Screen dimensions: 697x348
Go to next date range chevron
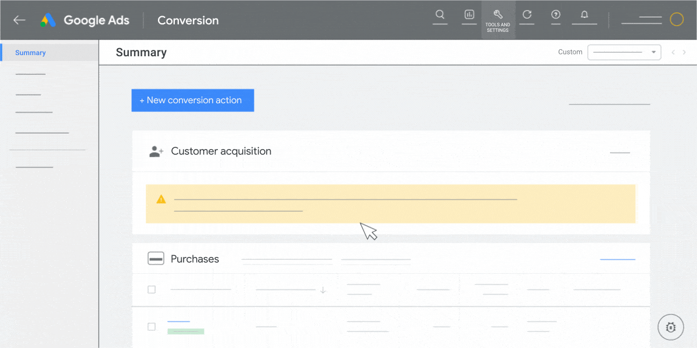(684, 52)
